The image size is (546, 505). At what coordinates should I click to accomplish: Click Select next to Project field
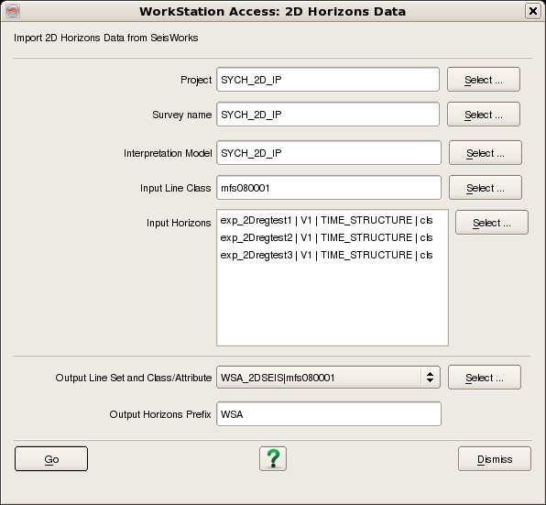[484, 80]
